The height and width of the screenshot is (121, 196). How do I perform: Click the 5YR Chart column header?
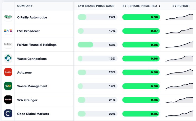coord(181,6)
